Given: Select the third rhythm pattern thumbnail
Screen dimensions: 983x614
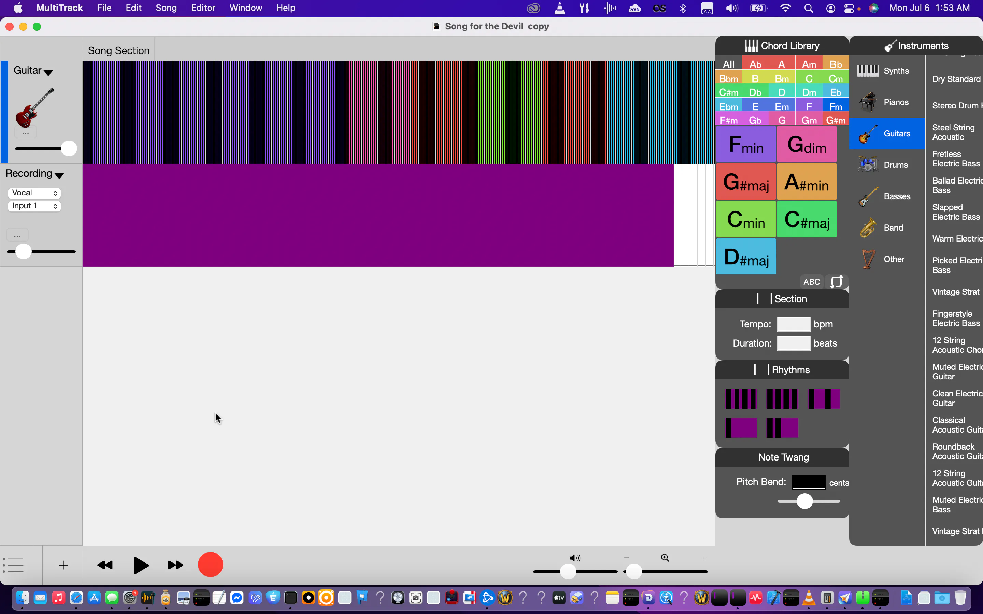Looking at the screenshot, I should point(824,399).
